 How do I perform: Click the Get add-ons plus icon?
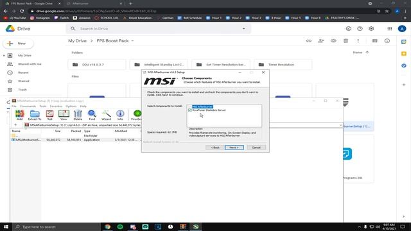pyautogui.click(x=404, y=85)
